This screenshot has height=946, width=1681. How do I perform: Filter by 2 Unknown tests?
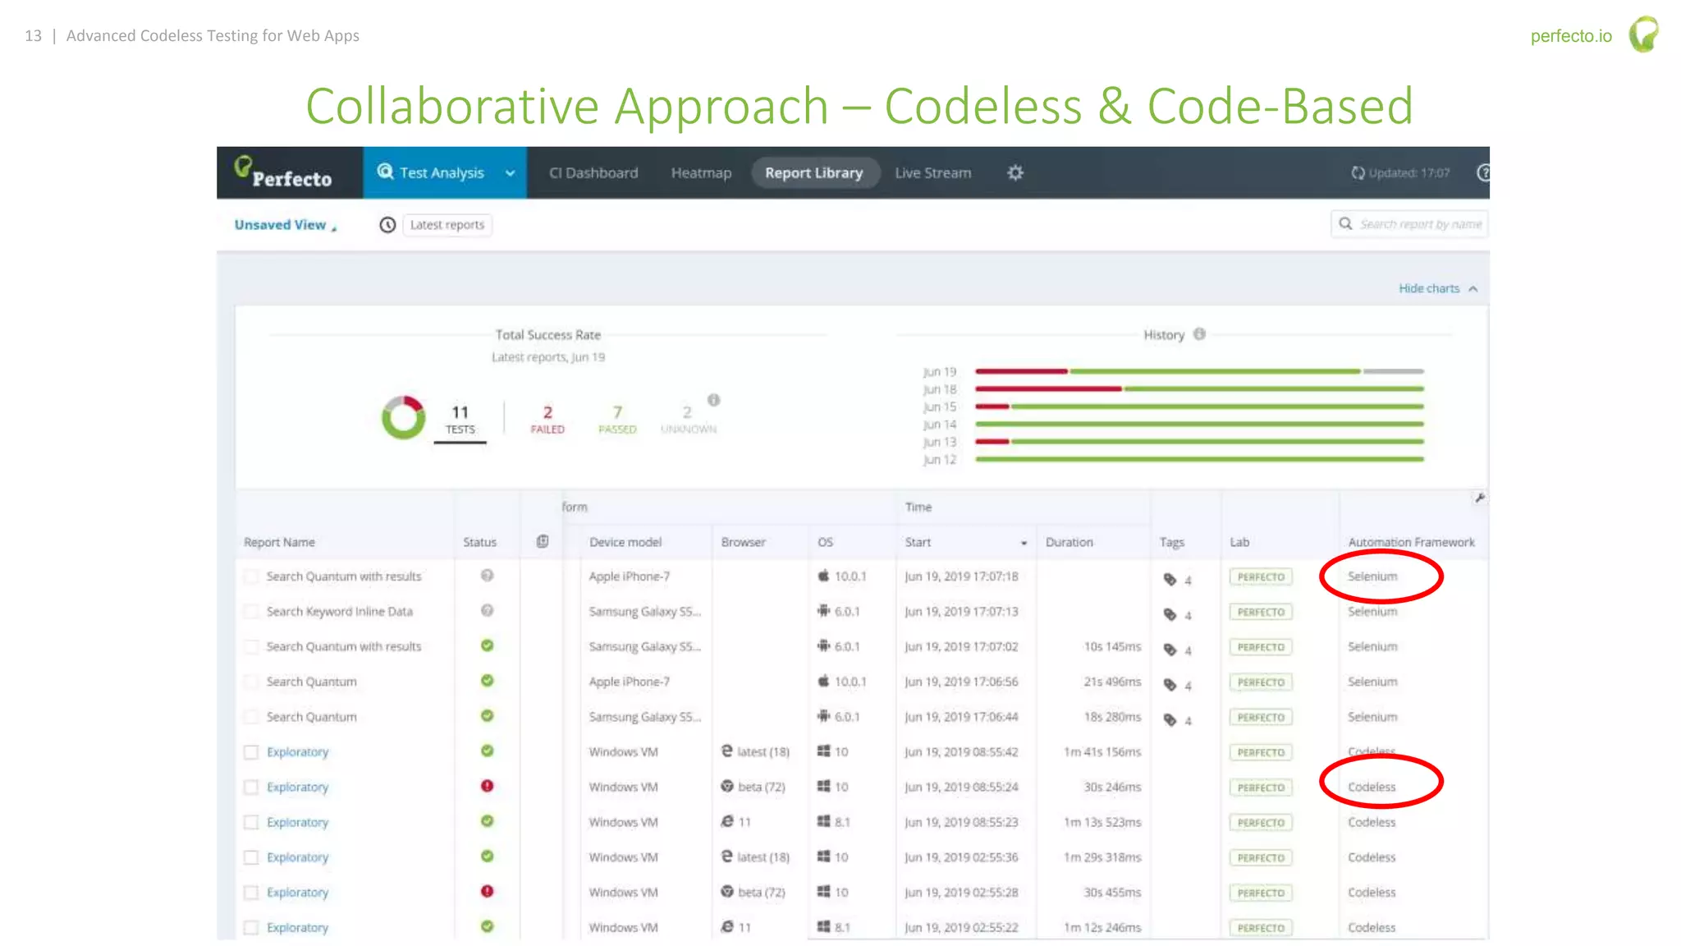[688, 419]
